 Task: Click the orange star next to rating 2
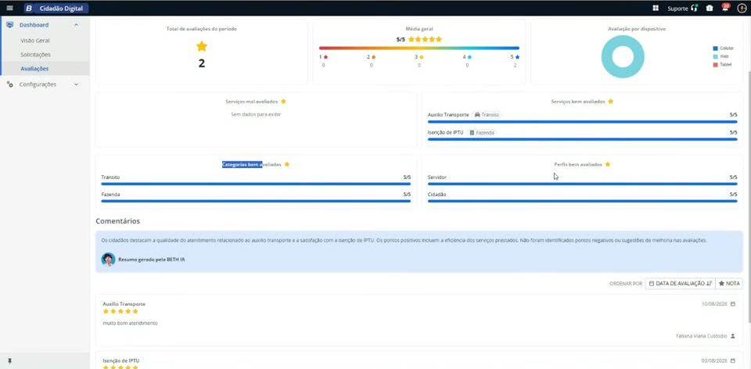click(374, 57)
